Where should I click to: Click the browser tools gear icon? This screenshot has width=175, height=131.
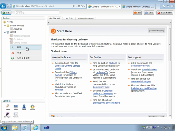click(x=172, y=6)
